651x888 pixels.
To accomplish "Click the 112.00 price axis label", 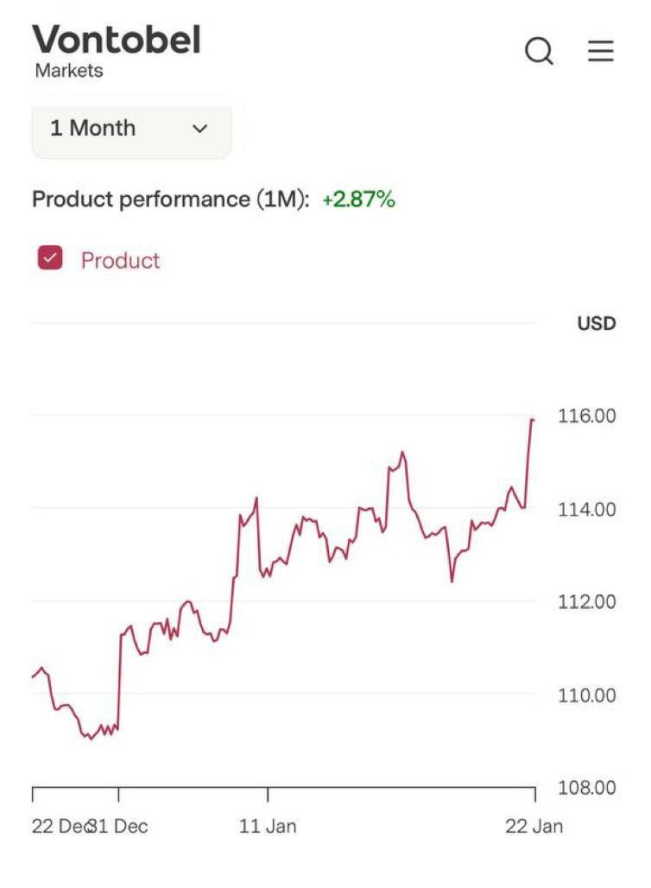I will (x=587, y=602).
